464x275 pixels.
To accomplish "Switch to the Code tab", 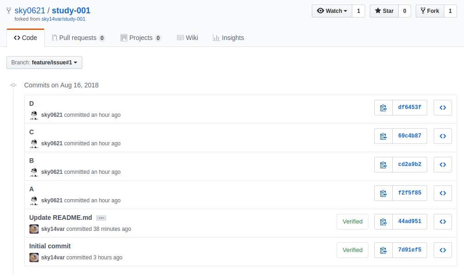I will coord(25,38).
